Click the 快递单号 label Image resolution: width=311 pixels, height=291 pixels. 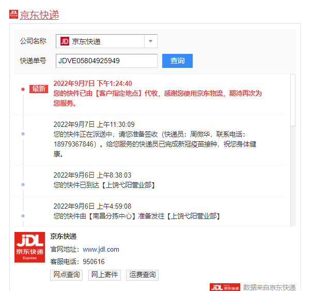click(x=33, y=61)
